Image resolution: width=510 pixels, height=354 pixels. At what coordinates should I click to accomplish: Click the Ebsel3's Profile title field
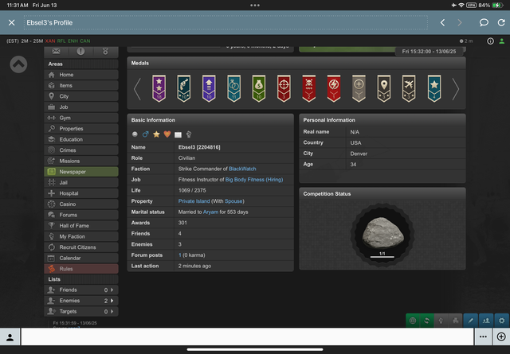tap(226, 22)
